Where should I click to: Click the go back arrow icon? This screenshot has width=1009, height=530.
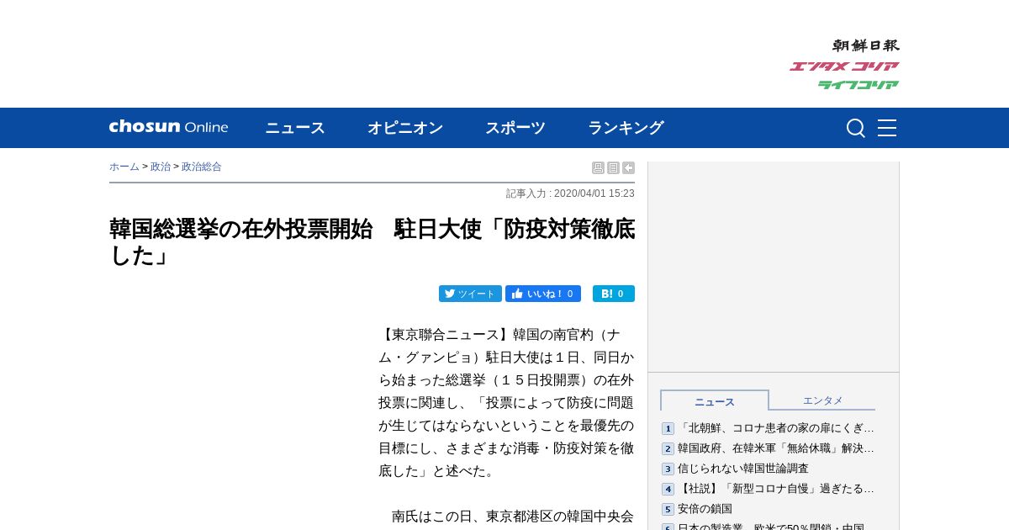tap(628, 168)
